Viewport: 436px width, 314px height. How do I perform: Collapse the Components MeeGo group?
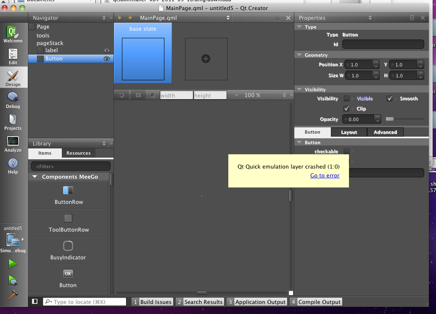click(35, 177)
